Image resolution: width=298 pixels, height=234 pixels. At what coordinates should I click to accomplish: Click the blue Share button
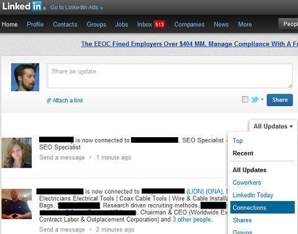(280, 100)
